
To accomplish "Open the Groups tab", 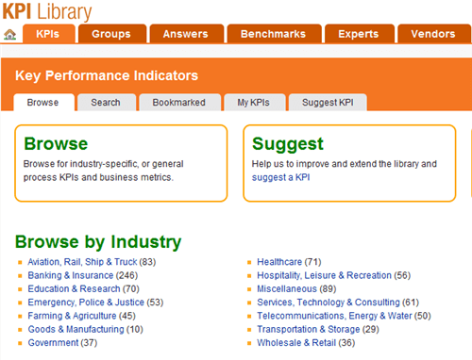I will (x=112, y=34).
